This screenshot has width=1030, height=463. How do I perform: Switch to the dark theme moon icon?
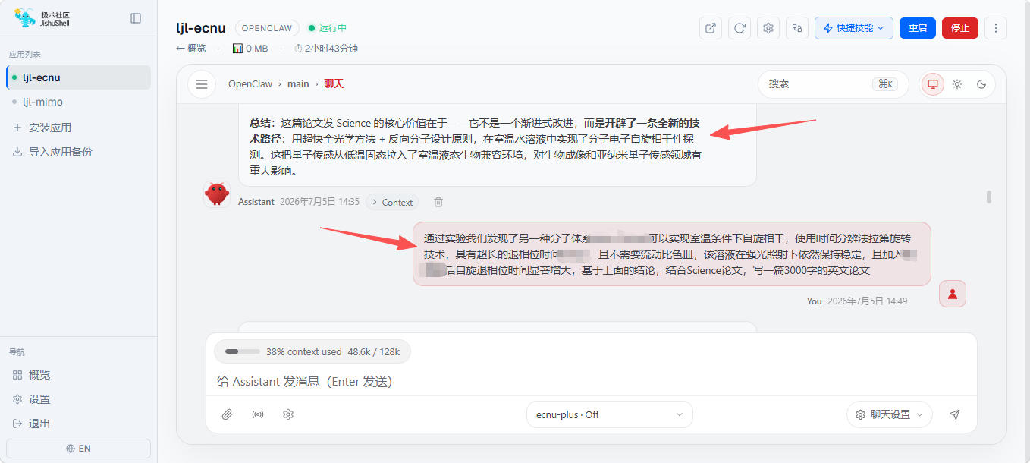(981, 84)
